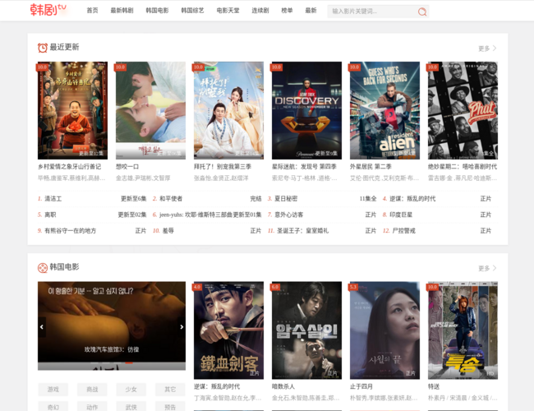The width and height of the screenshot is (534, 411).
Task: Click the movie keyword search field
Action: point(372,12)
